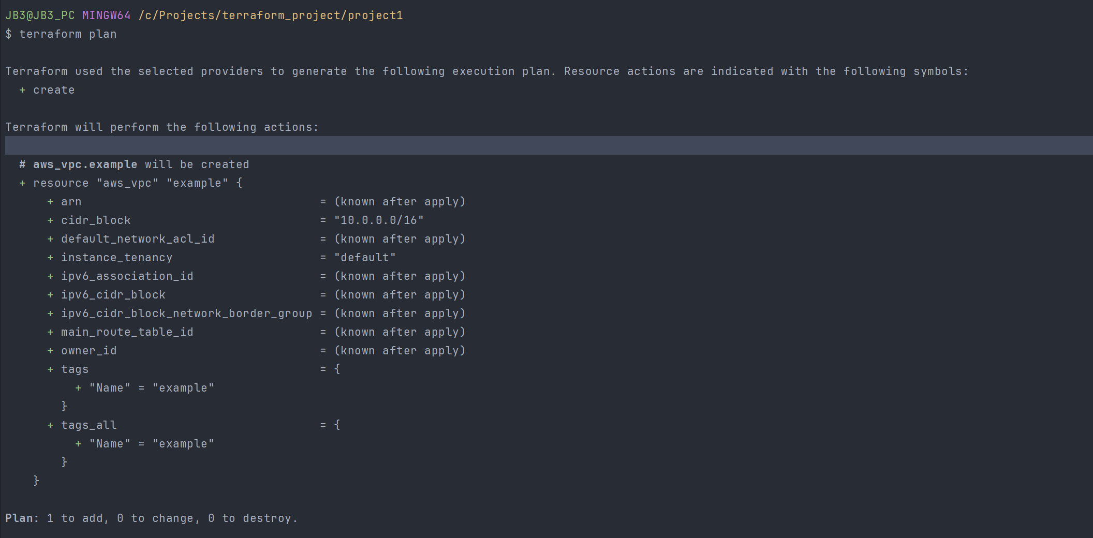Click 'ipv6_cidr_block_network_border_group' attribute name

[x=187, y=313]
